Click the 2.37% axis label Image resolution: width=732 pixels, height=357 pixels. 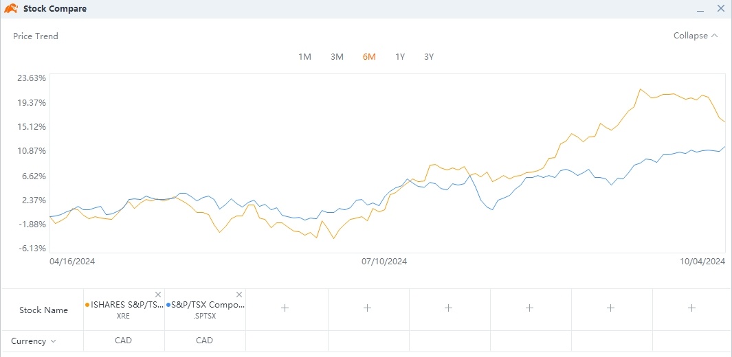click(x=34, y=200)
